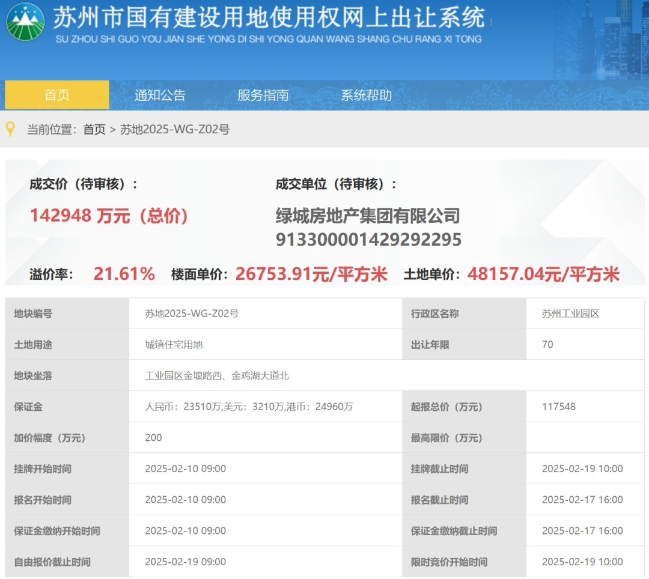The height and width of the screenshot is (579, 649).
Task: Click the 加价幅度 value 200
Action: point(153,438)
